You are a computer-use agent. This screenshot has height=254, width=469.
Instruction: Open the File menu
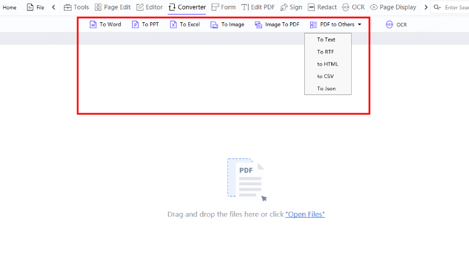[x=35, y=7]
